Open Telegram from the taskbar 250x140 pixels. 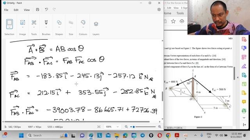142,135
